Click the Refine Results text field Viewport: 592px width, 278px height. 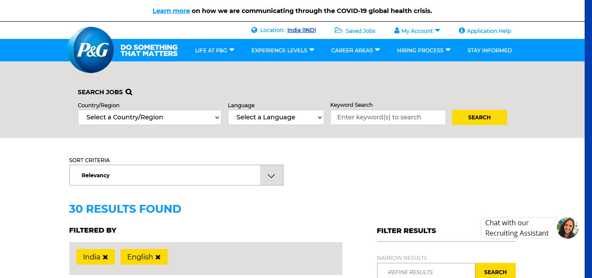(x=426, y=272)
